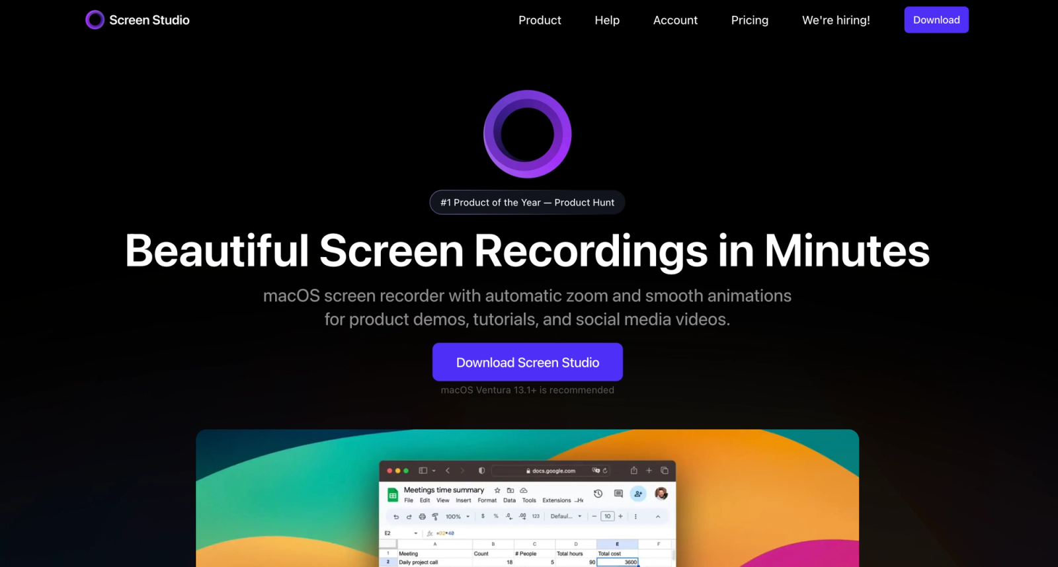1058x567 pixels.
Task: Click the Safari back arrow in demo
Action: point(448,471)
